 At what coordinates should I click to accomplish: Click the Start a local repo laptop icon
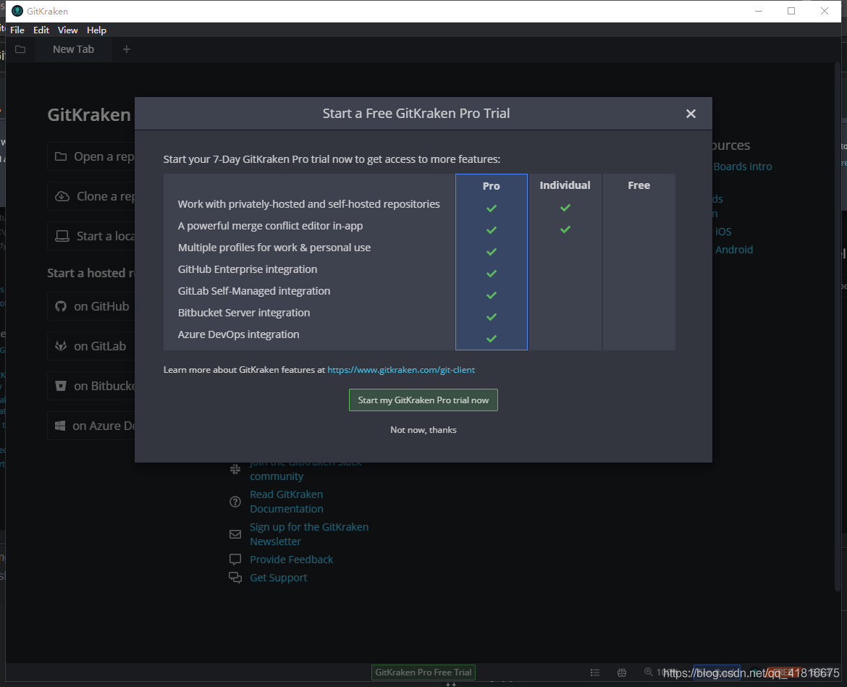coord(62,236)
